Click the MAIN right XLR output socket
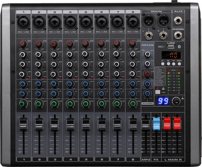Screen dimensions: 202x167 [164, 21]
